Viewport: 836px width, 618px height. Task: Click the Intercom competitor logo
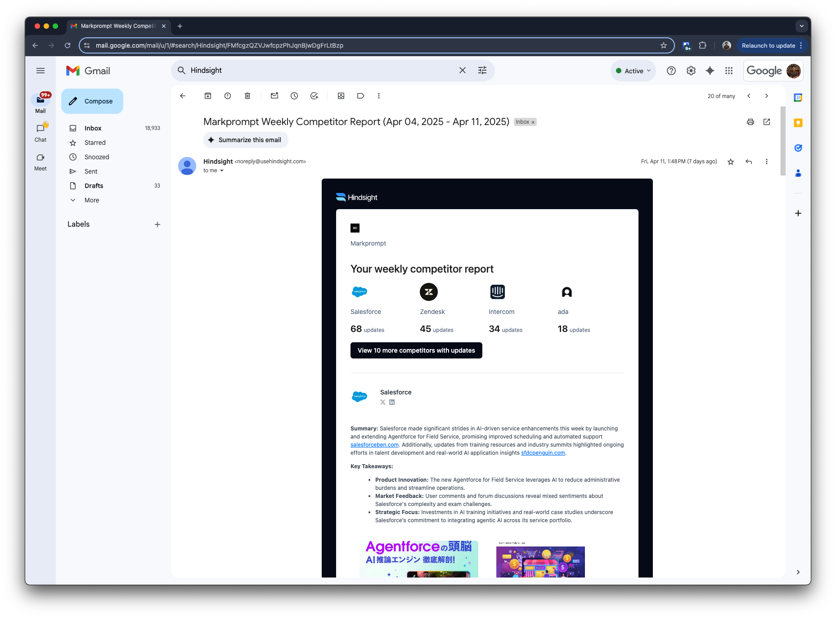coord(498,292)
